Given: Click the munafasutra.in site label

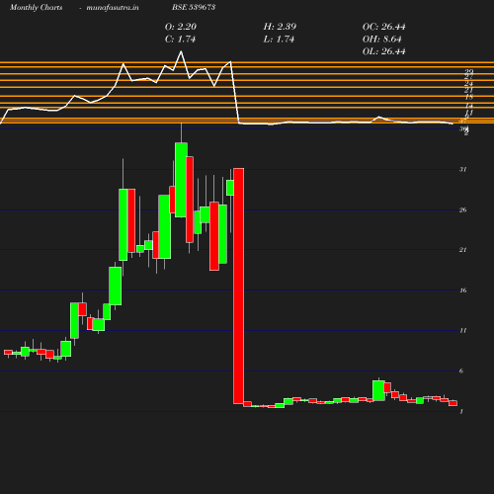Looking at the screenshot, I should click(113, 7).
